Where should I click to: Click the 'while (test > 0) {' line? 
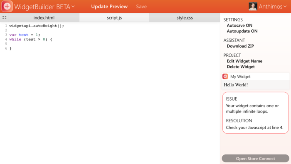(x=31, y=39)
